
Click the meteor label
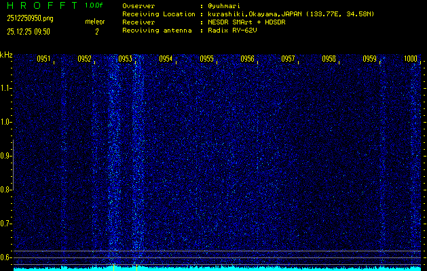[x=95, y=22]
